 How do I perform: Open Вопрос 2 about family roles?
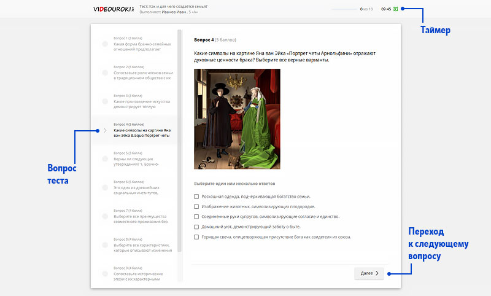click(x=134, y=72)
